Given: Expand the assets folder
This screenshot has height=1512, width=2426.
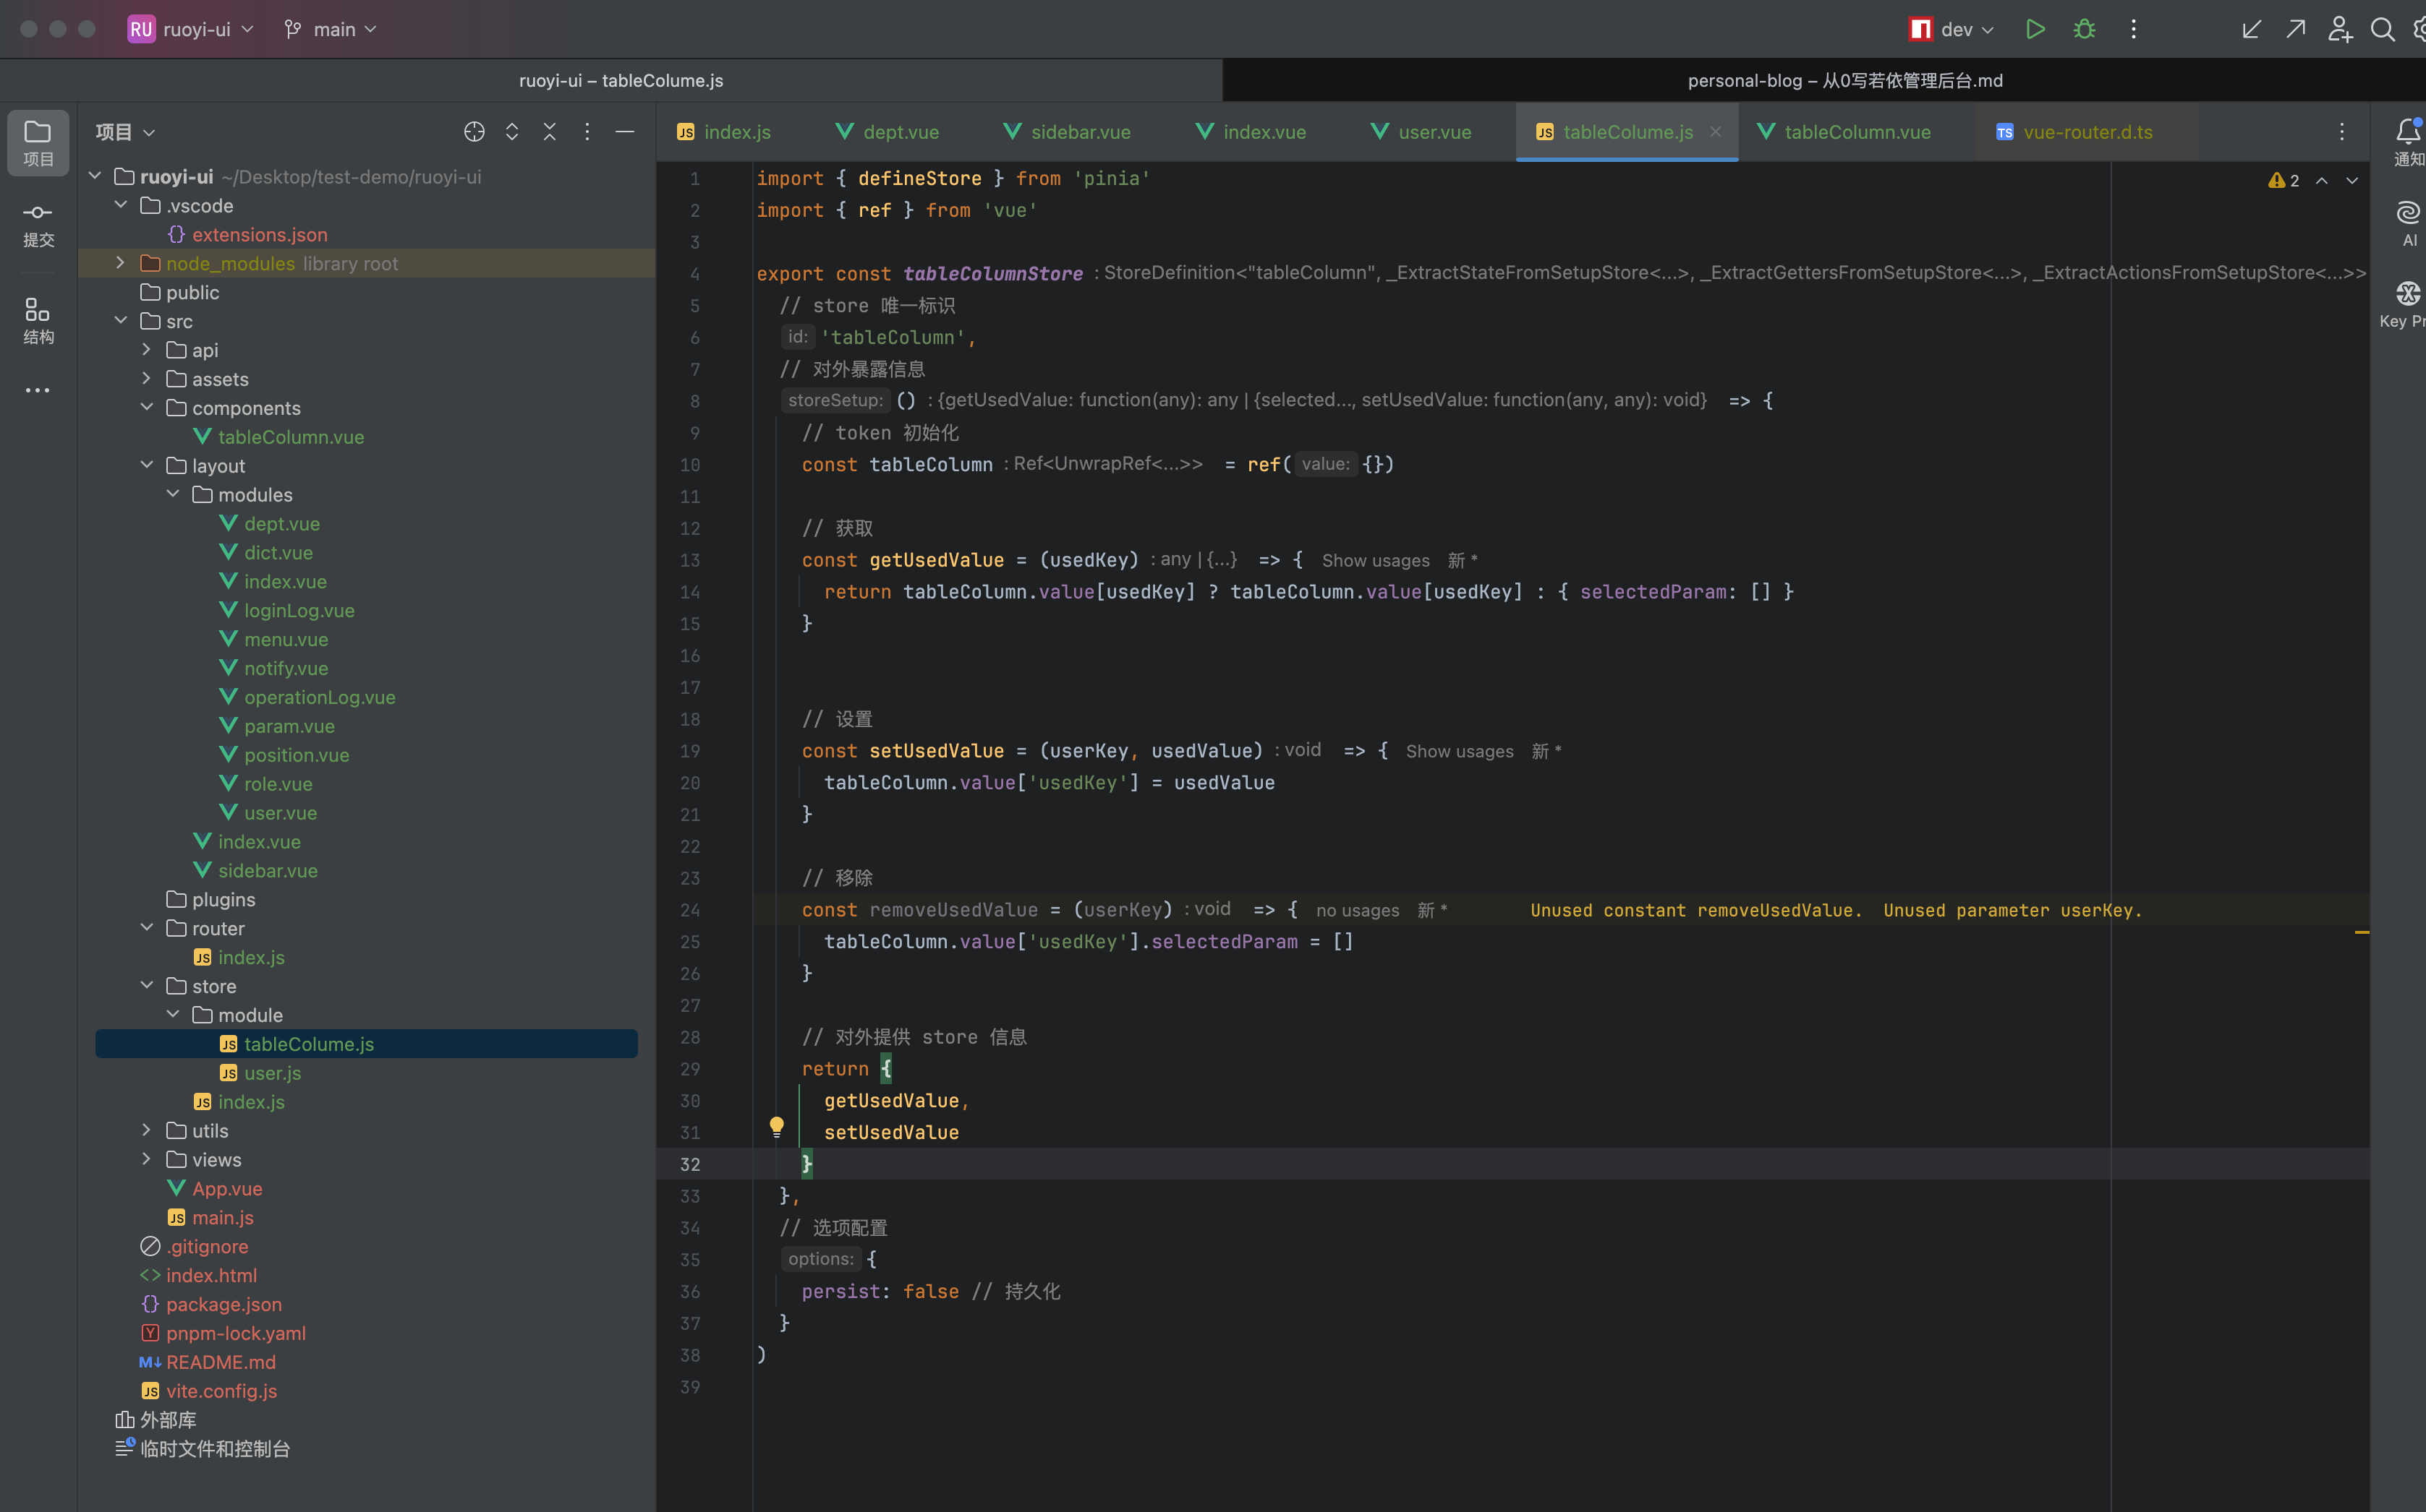Looking at the screenshot, I should [x=146, y=378].
